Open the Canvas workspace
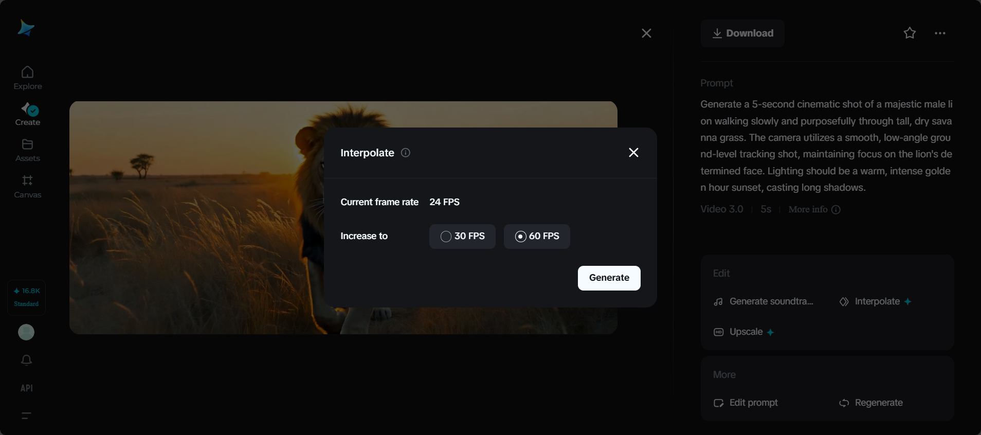 point(28,186)
